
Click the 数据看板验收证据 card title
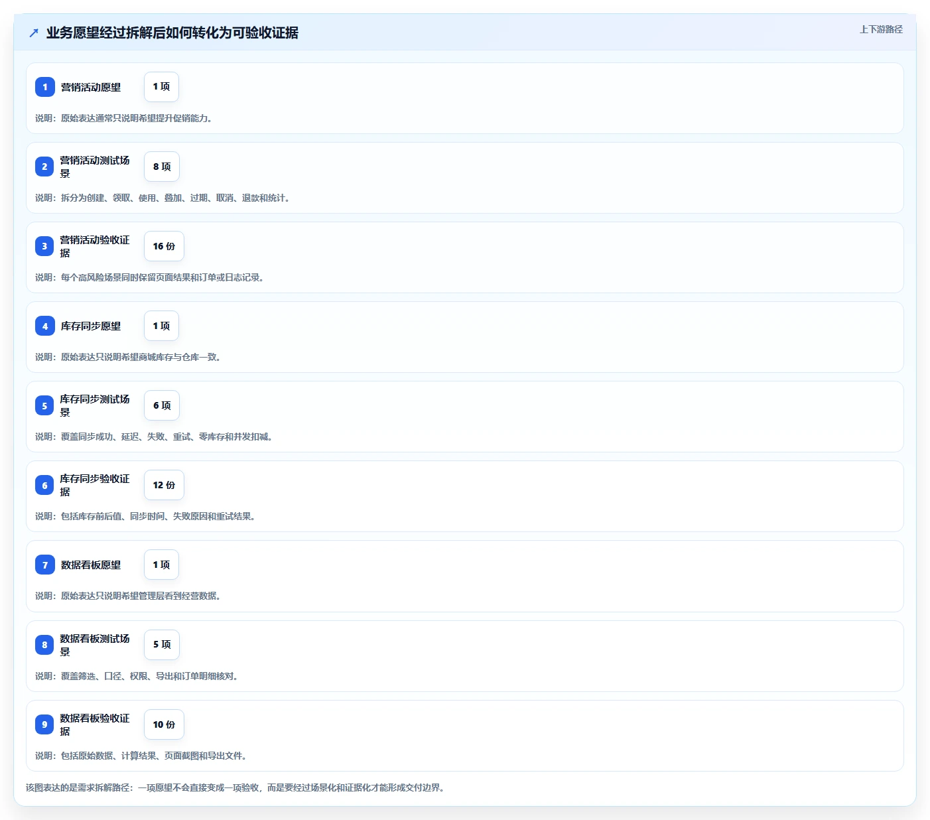pos(95,724)
